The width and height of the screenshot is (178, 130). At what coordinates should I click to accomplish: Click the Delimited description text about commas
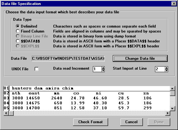pyautogui.click(x=104, y=26)
